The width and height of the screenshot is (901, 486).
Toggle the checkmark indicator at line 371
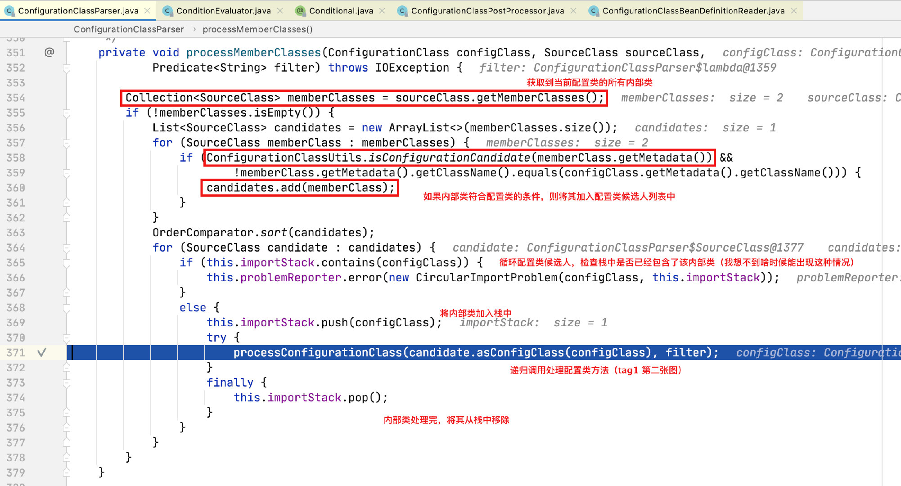(42, 352)
